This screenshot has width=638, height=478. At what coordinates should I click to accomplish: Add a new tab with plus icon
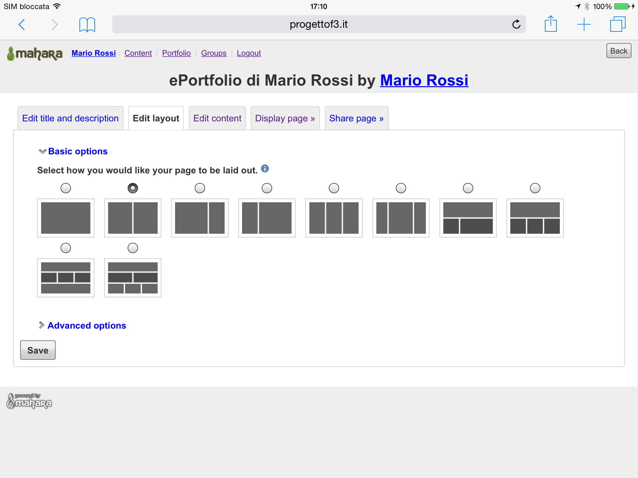[584, 24]
